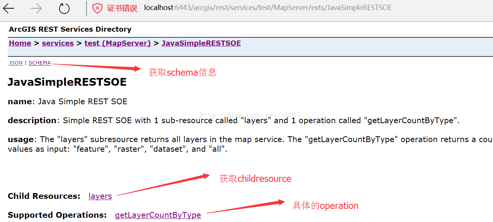Reload the page with the refresh icon
Screen dimensions: 493x222
64,8
